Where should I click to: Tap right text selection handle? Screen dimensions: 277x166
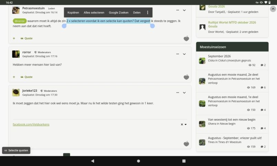coord(152,26)
